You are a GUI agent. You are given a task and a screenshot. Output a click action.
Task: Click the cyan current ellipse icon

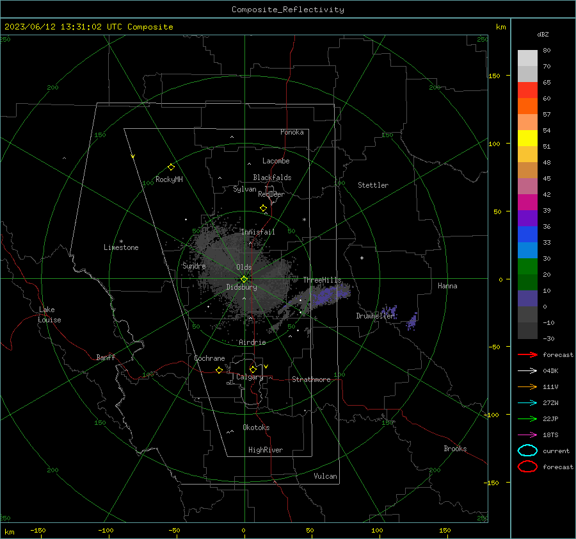pos(527,451)
